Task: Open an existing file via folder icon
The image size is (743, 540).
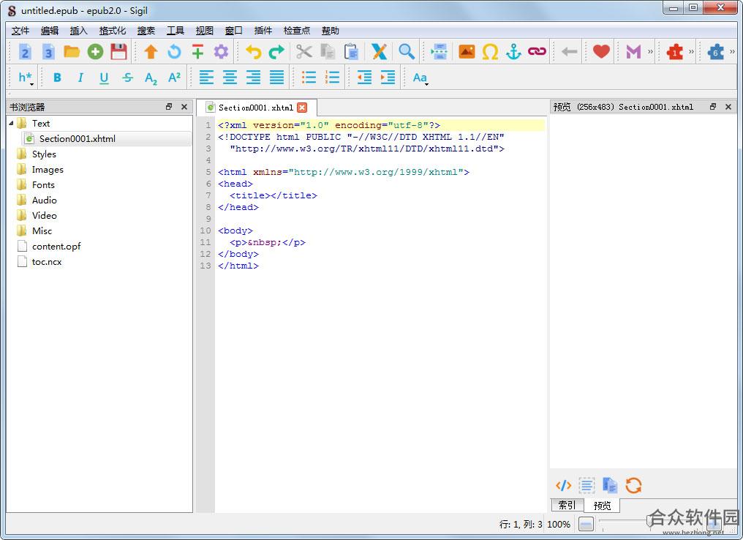Action: click(72, 51)
